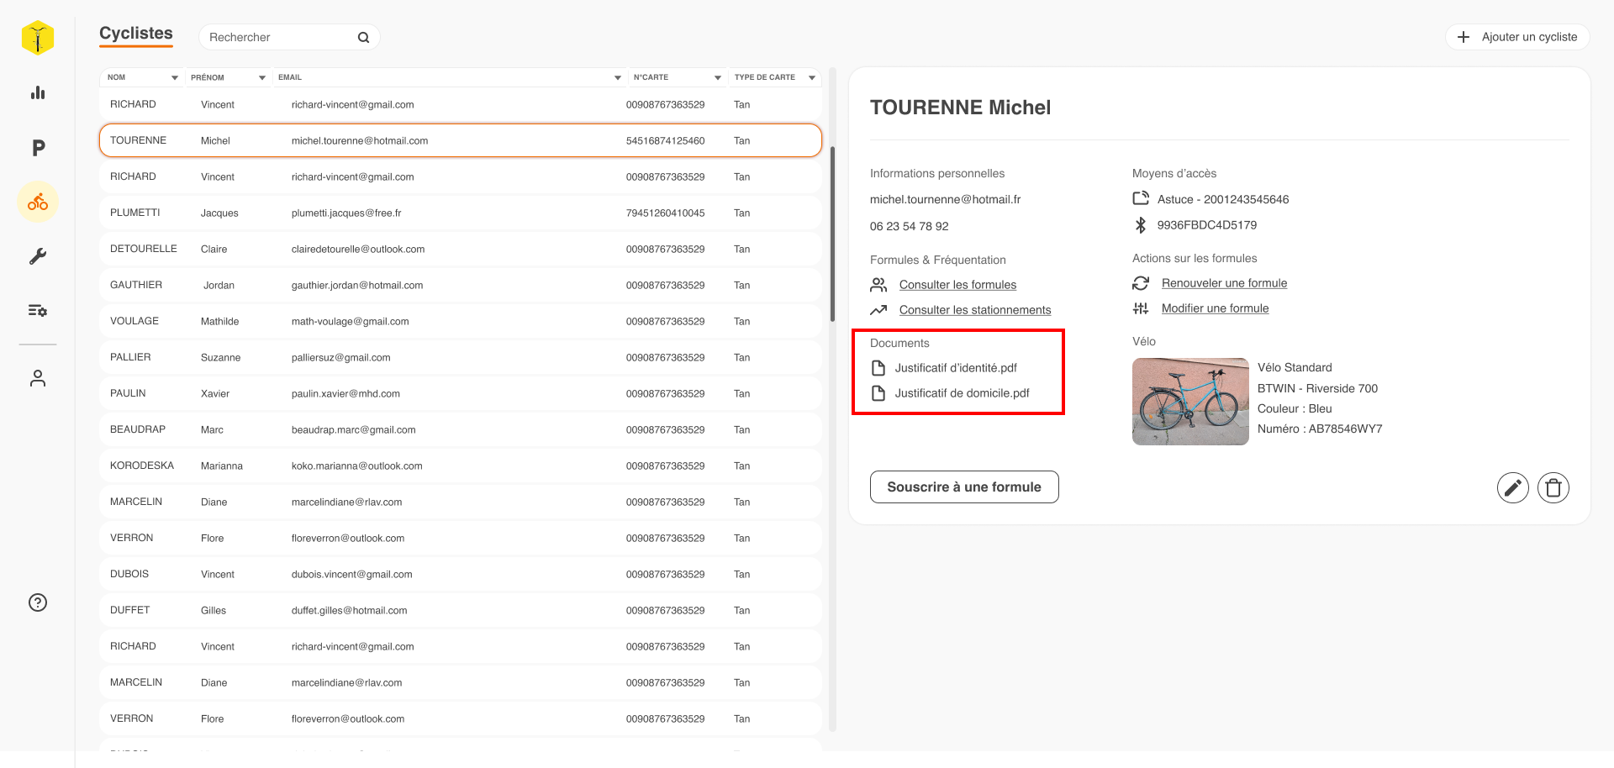Open the parking P icon in sidebar
The height and width of the screenshot is (768, 1614).
(38, 149)
